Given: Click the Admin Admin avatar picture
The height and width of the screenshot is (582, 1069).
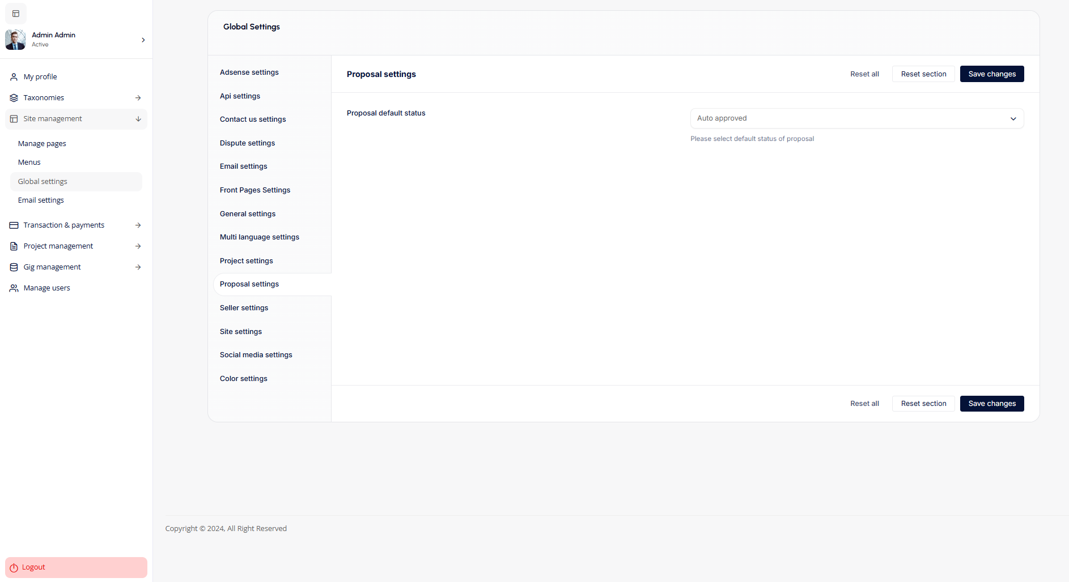Looking at the screenshot, I should click(x=15, y=40).
